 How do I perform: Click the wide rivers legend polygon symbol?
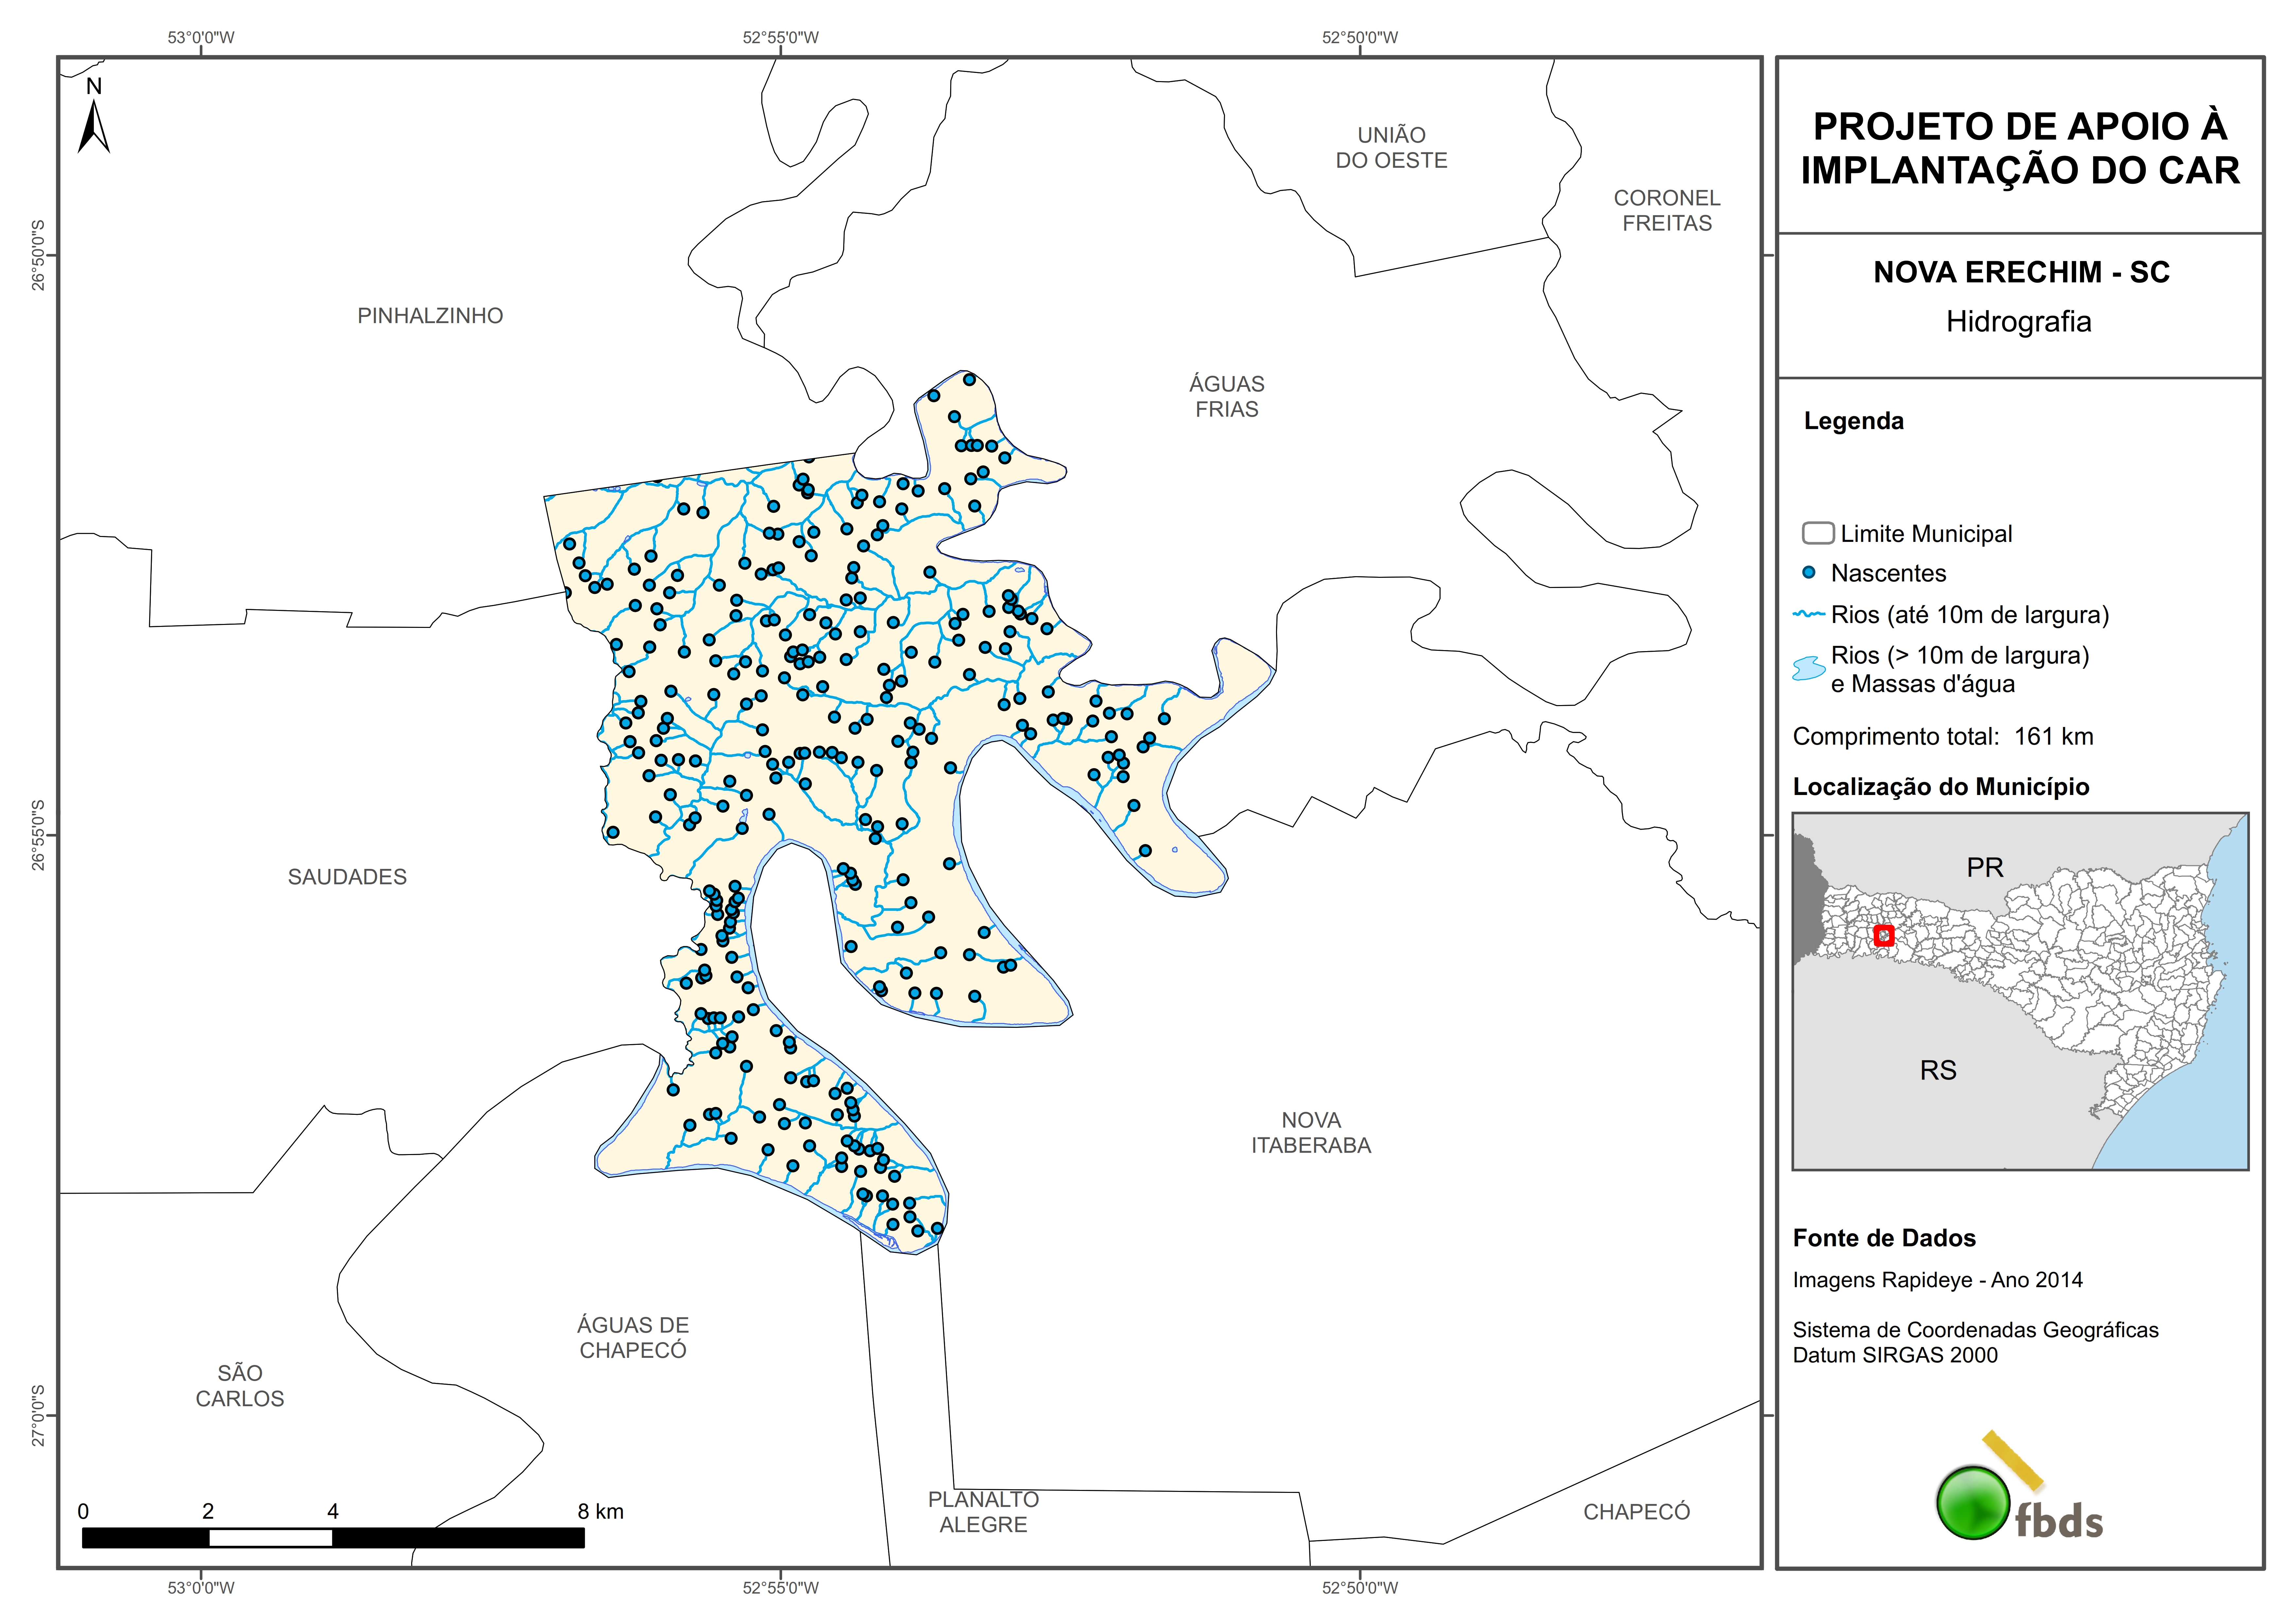[x=1809, y=668]
